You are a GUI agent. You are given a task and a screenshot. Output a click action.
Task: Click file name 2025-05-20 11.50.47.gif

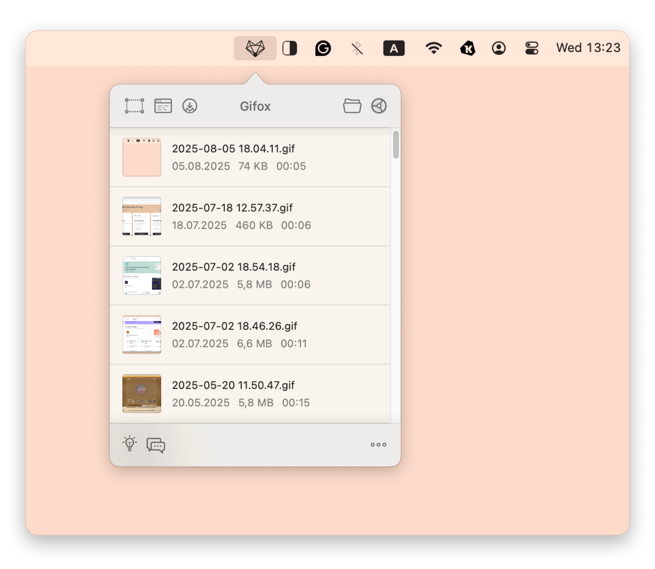(233, 385)
